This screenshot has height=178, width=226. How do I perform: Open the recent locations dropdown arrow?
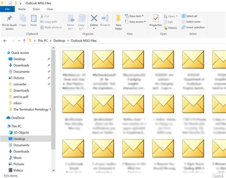(x=19, y=41)
